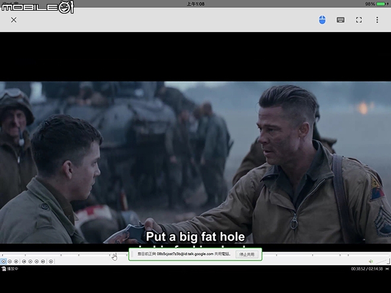Stop sharing with the 停止共用 button
Viewport: 391px width, 293px height.
click(247, 255)
